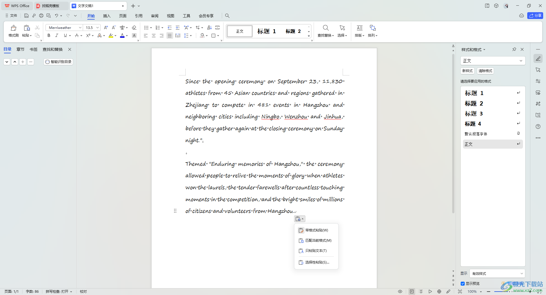Click the help question mark sidebar icon
This screenshot has width=546, height=295.
click(x=538, y=127)
